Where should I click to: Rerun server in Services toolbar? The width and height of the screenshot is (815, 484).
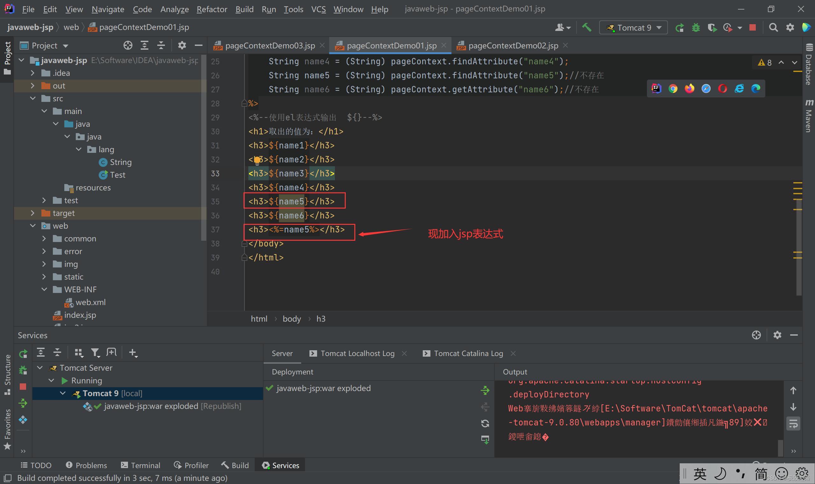(x=23, y=353)
